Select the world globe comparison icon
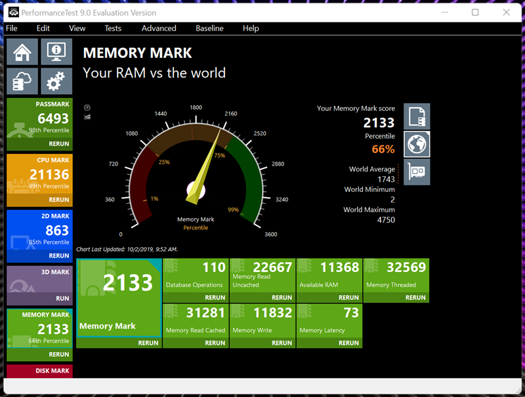525x397 pixels. (417, 144)
